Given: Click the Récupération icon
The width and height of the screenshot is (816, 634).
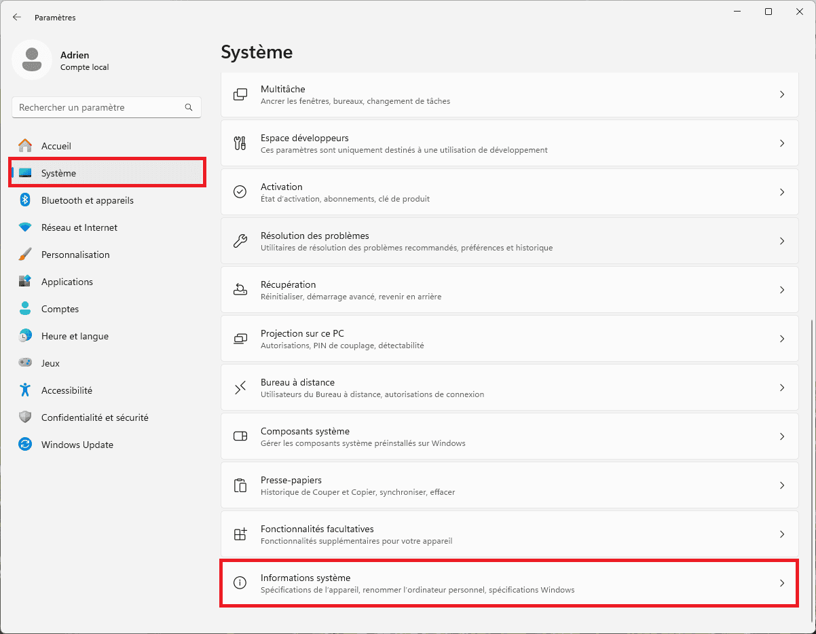Looking at the screenshot, I should point(240,290).
